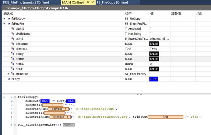Click the FALSE value of bExecute
The height and width of the screenshot is (135, 211).
[154, 44]
